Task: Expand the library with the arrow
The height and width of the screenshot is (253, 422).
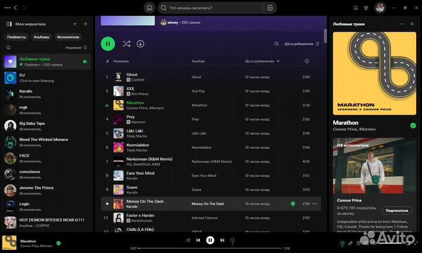Action: pyautogui.click(x=85, y=24)
